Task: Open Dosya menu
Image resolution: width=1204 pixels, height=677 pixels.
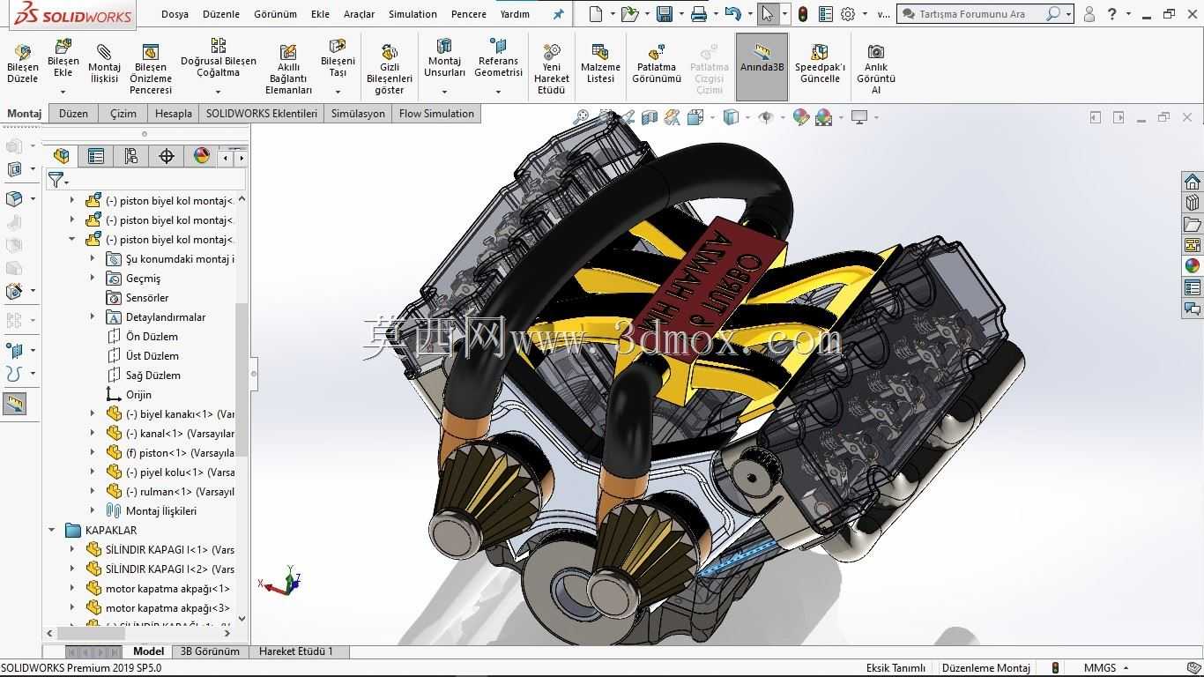Action: (x=175, y=14)
